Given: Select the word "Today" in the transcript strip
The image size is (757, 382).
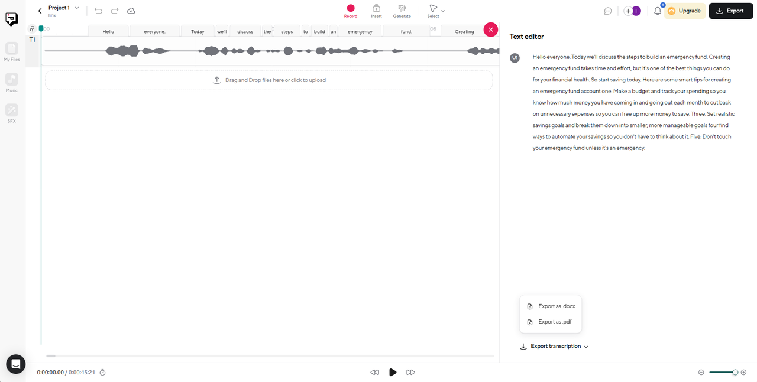Looking at the screenshot, I should (x=198, y=31).
